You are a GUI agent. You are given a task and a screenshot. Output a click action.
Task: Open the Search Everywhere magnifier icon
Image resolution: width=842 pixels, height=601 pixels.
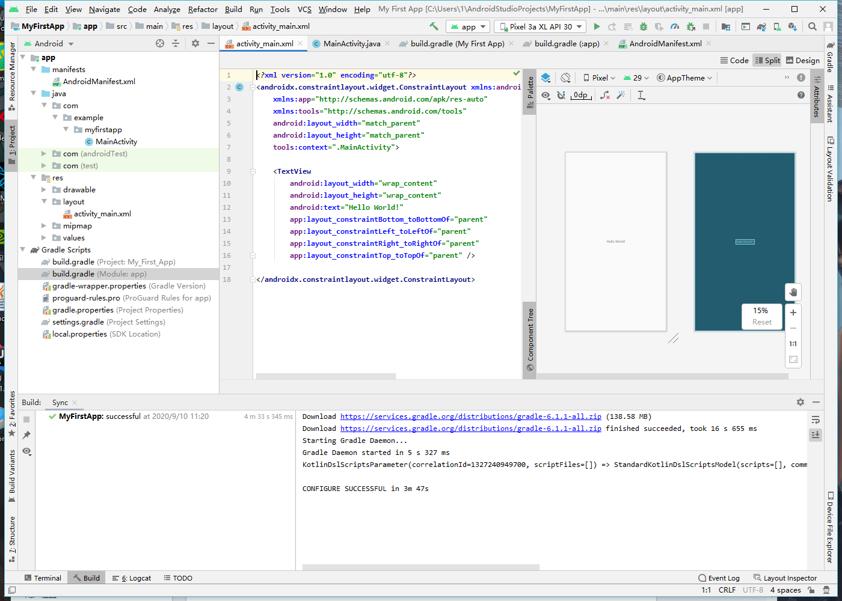813,26
